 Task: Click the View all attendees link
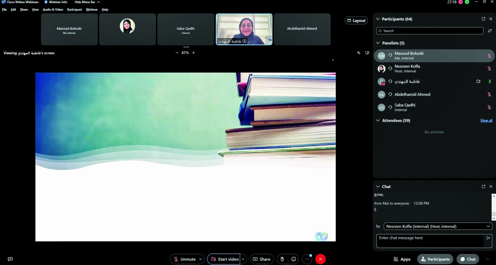[486, 121]
